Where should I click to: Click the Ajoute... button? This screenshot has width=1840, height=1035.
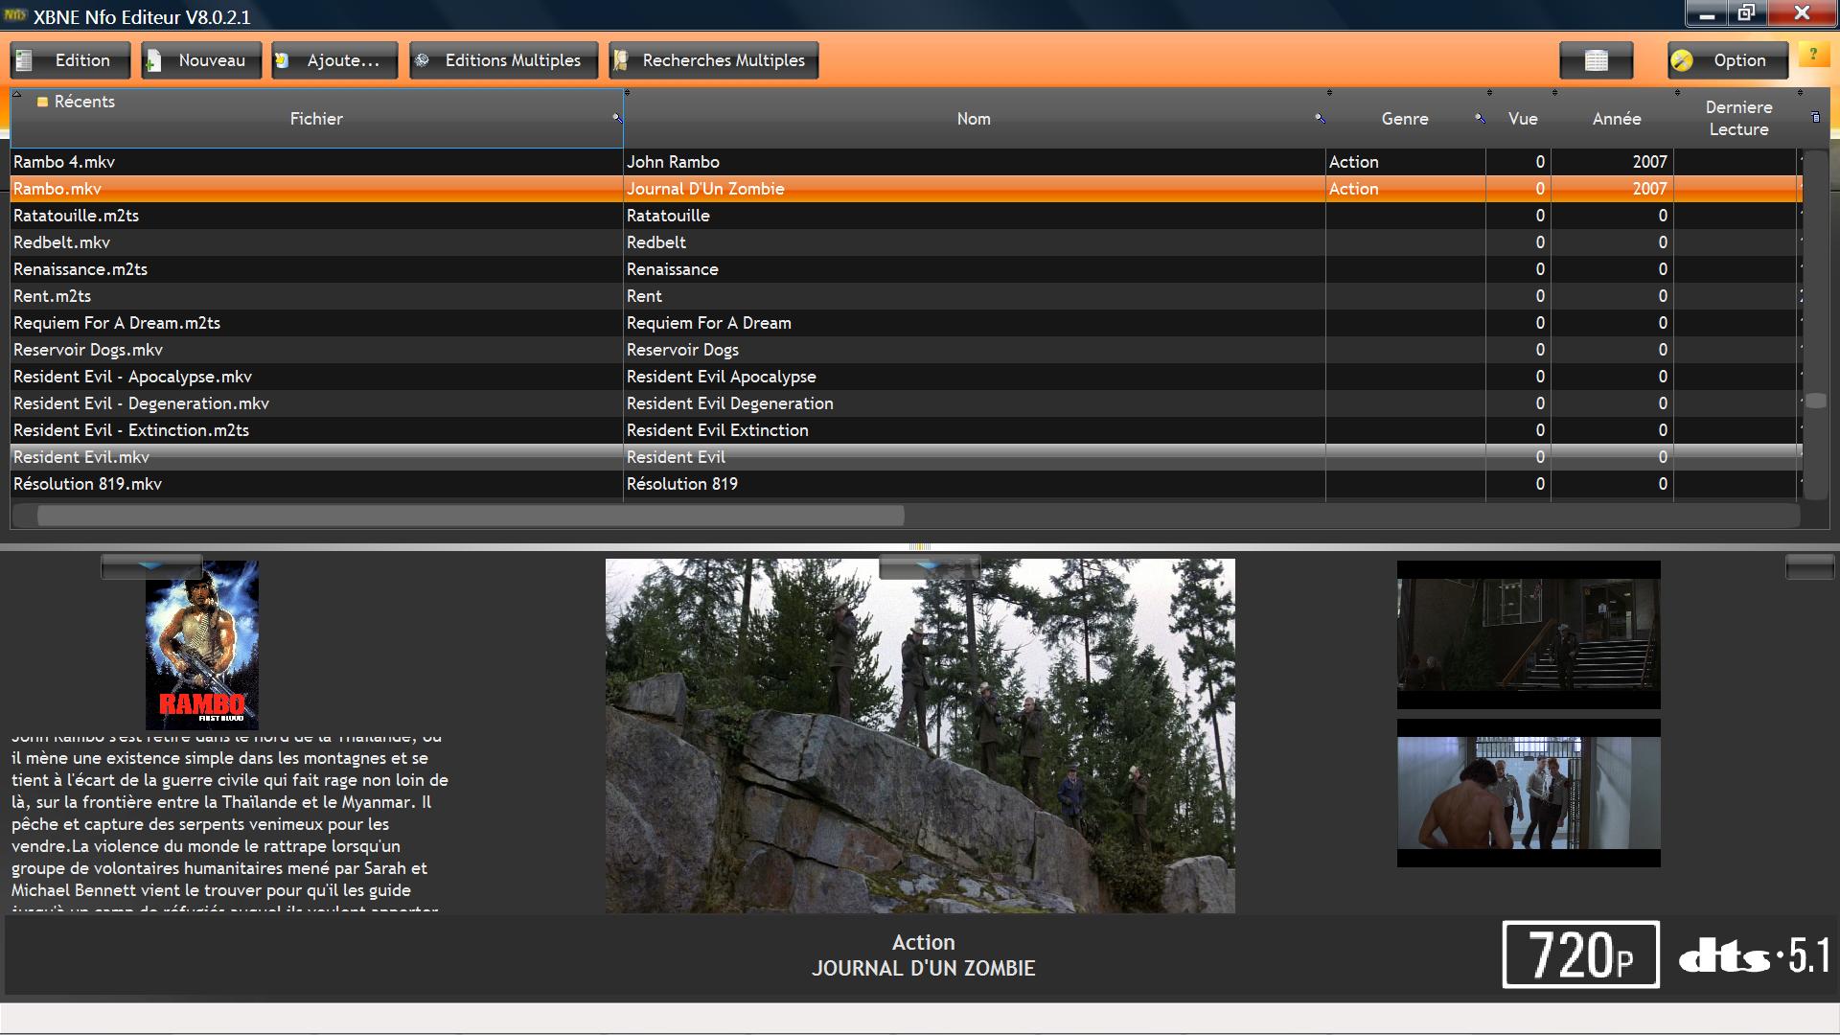click(333, 60)
